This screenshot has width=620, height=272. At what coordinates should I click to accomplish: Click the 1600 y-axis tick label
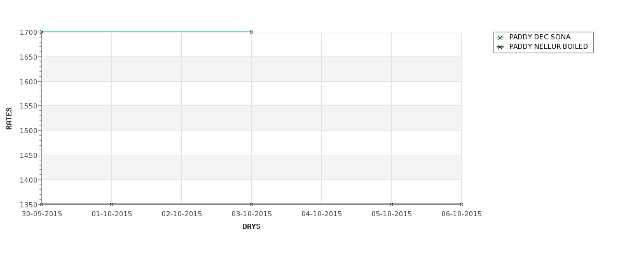pyautogui.click(x=29, y=82)
